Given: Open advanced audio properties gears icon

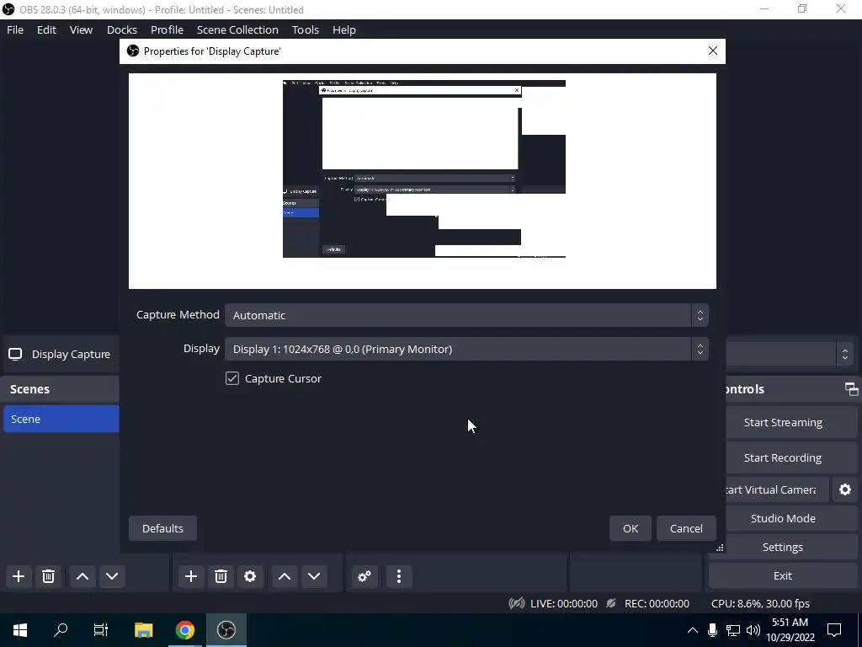Looking at the screenshot, I should 364,576.
